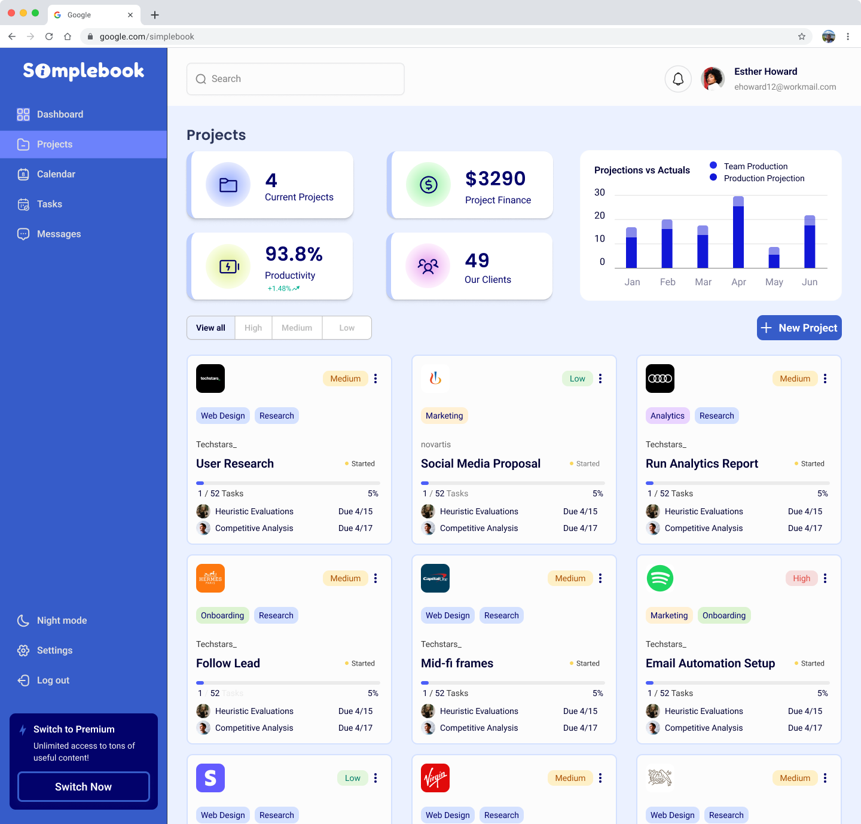Open the Techstars logo on User Research card
This screenshot has height=824, width=861.
210,379
